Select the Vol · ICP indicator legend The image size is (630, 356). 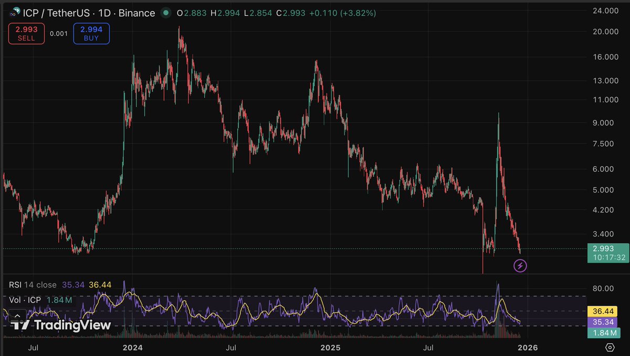tap(26, 300)
